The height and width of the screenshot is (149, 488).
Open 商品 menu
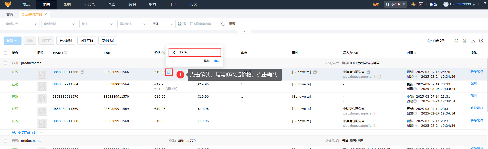pos(26,5)
